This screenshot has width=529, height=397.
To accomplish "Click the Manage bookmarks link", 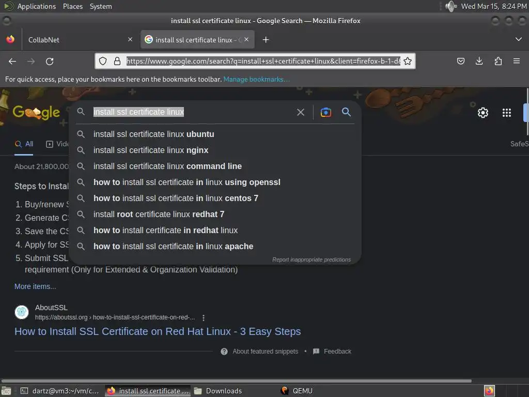I will (x=256, y=79).
